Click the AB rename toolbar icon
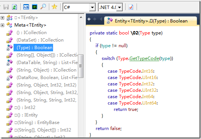Viewport: 201px width, 139px height. click(26, 7)
